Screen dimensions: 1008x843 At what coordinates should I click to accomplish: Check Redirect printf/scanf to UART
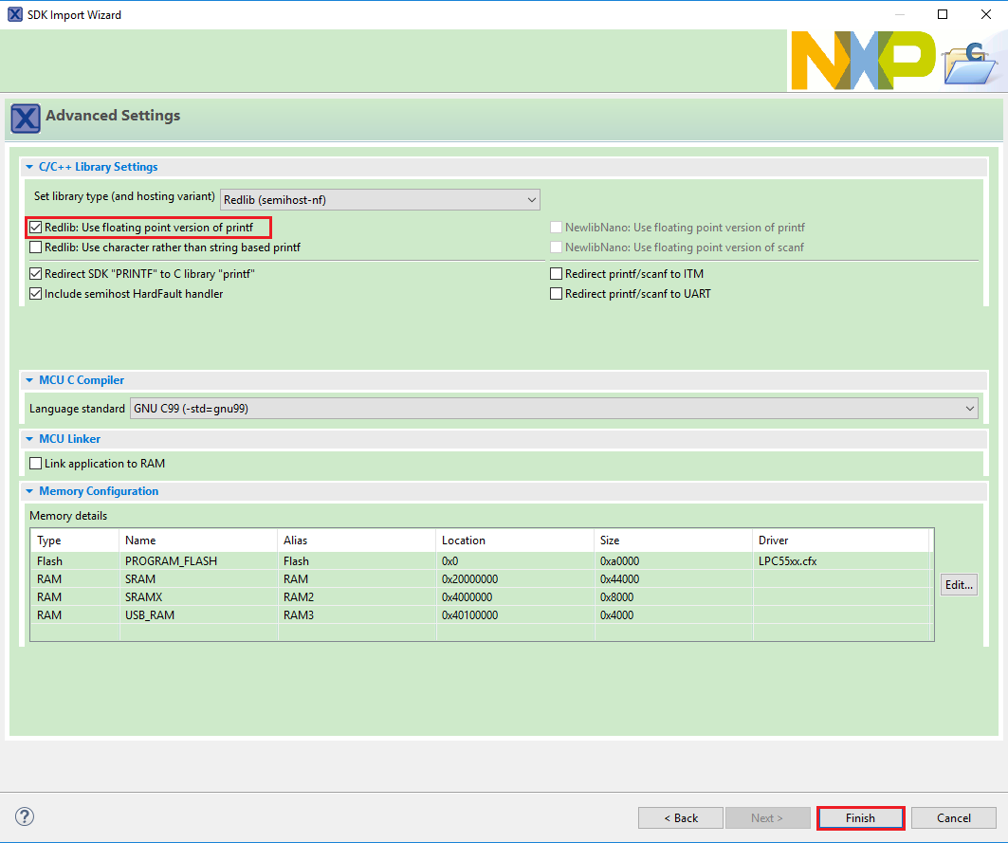click(x=557, y=294)
